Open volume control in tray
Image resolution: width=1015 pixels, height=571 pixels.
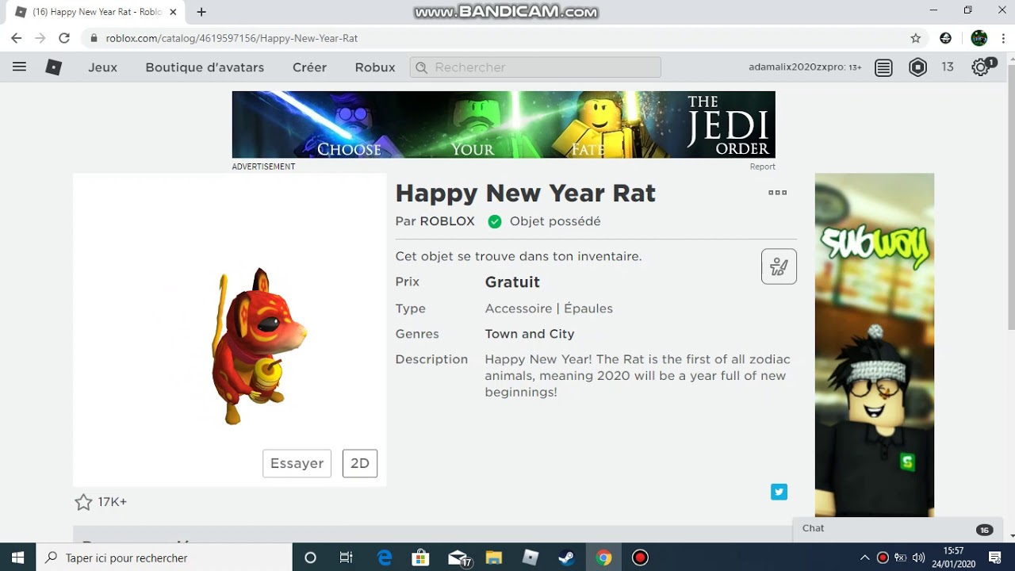coord(918,558)
